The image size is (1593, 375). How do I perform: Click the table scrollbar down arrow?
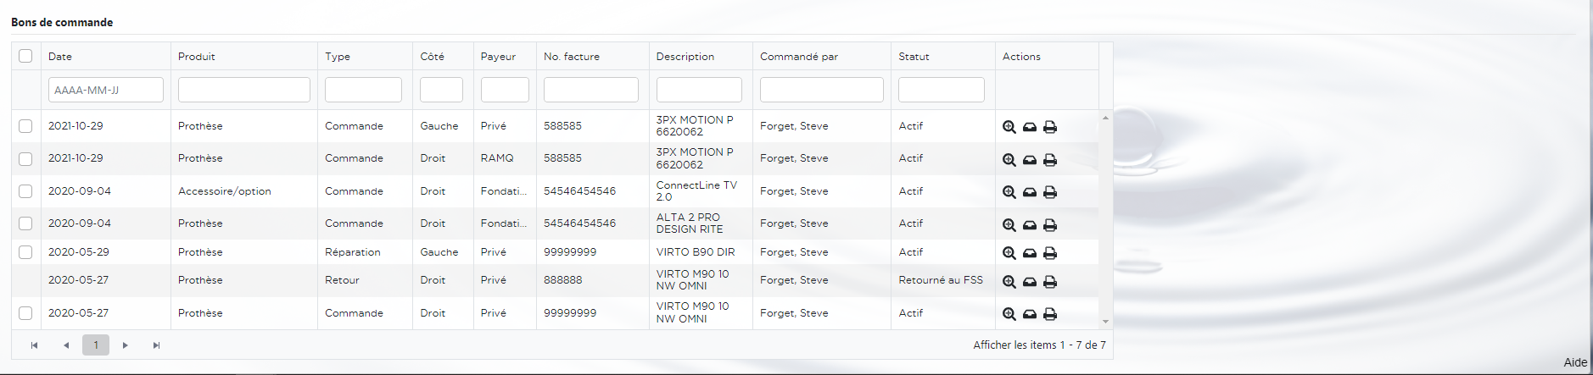(x=1105, y=322)
